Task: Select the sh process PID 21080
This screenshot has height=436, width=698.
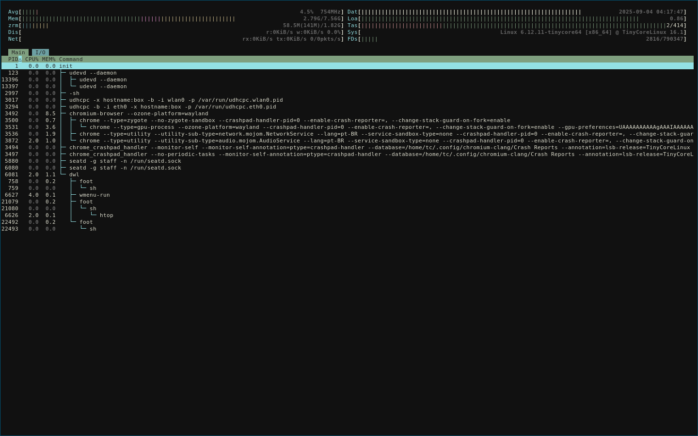Action: click(348, 208)
